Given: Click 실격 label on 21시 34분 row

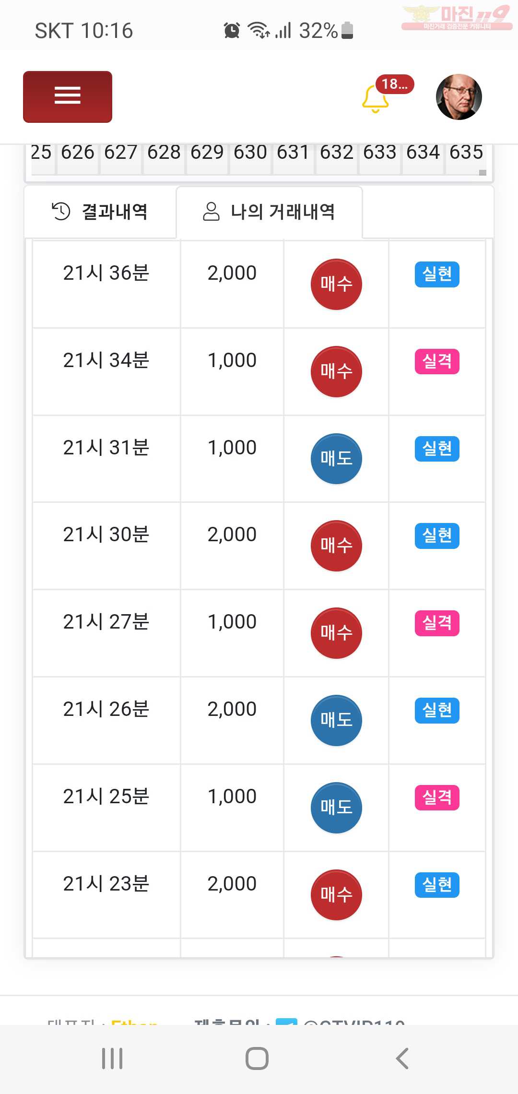Looking at the screenshot, I should (x=437, y=361).
